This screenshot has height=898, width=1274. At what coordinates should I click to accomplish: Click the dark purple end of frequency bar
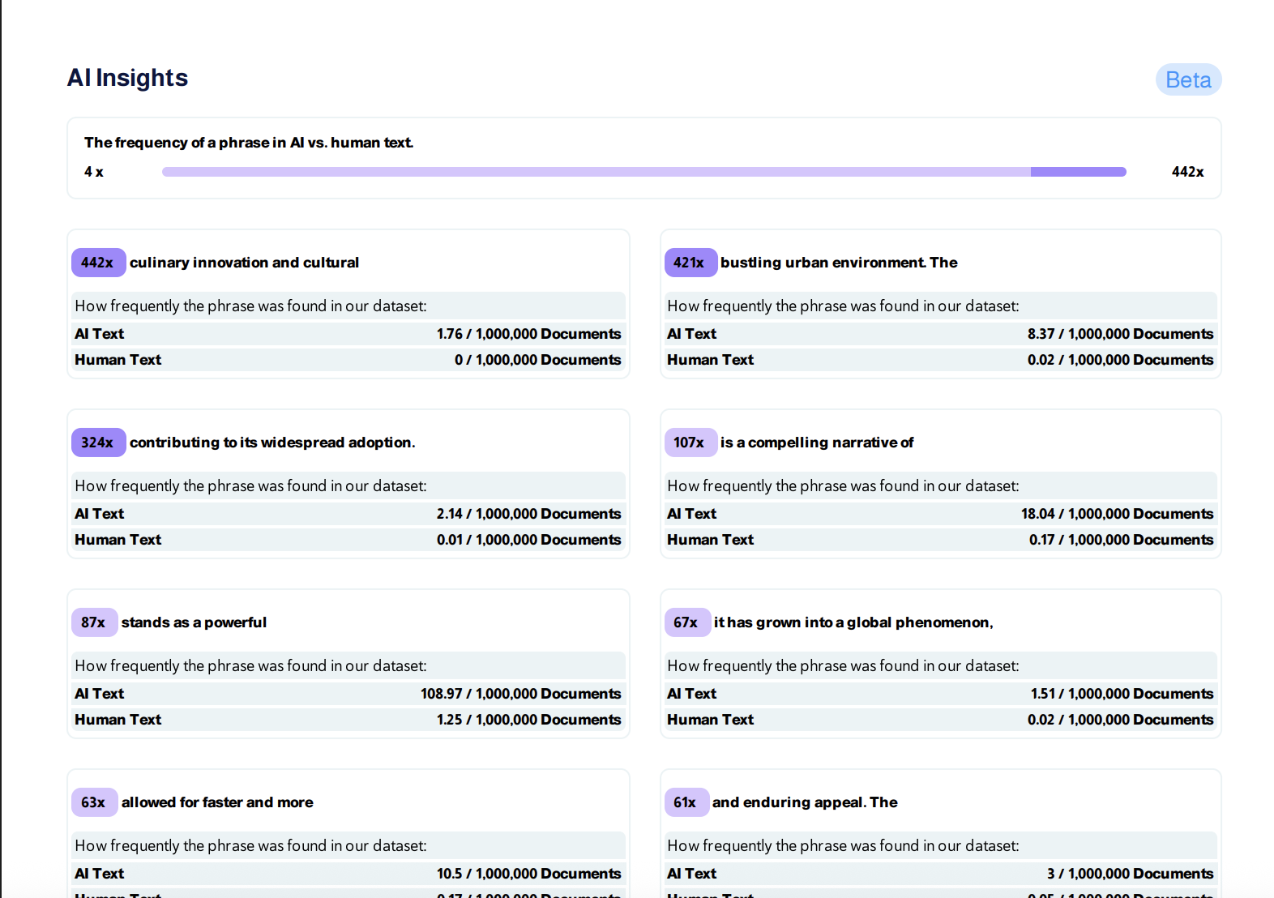pos(1079,172)
